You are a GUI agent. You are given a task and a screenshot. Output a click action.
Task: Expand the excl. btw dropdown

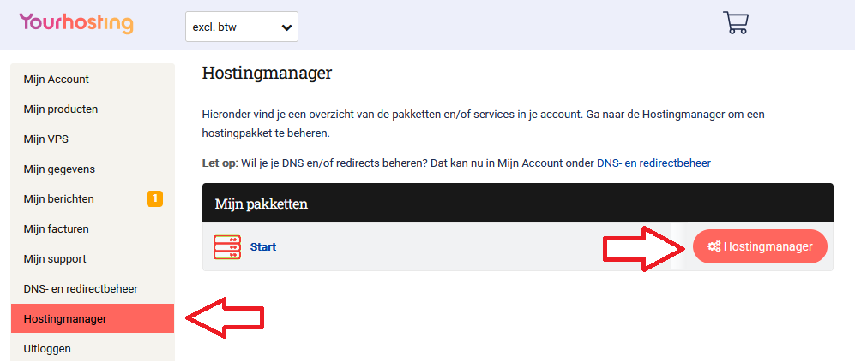pos(242,27)
